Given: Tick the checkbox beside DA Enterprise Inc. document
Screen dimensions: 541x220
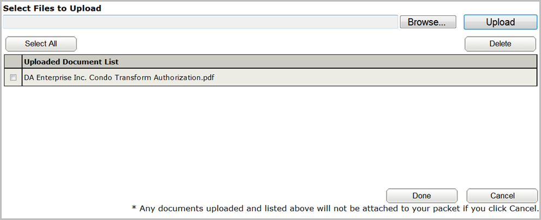Looking at the screenshot, I should (14, 78).
